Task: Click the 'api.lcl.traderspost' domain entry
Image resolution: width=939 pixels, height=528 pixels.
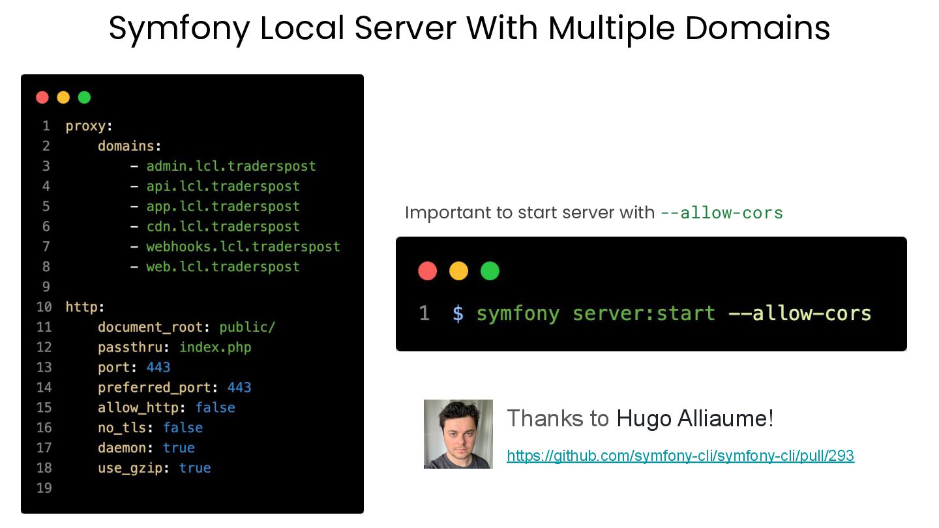Action: pyautogui.click(x=223, y=186)
